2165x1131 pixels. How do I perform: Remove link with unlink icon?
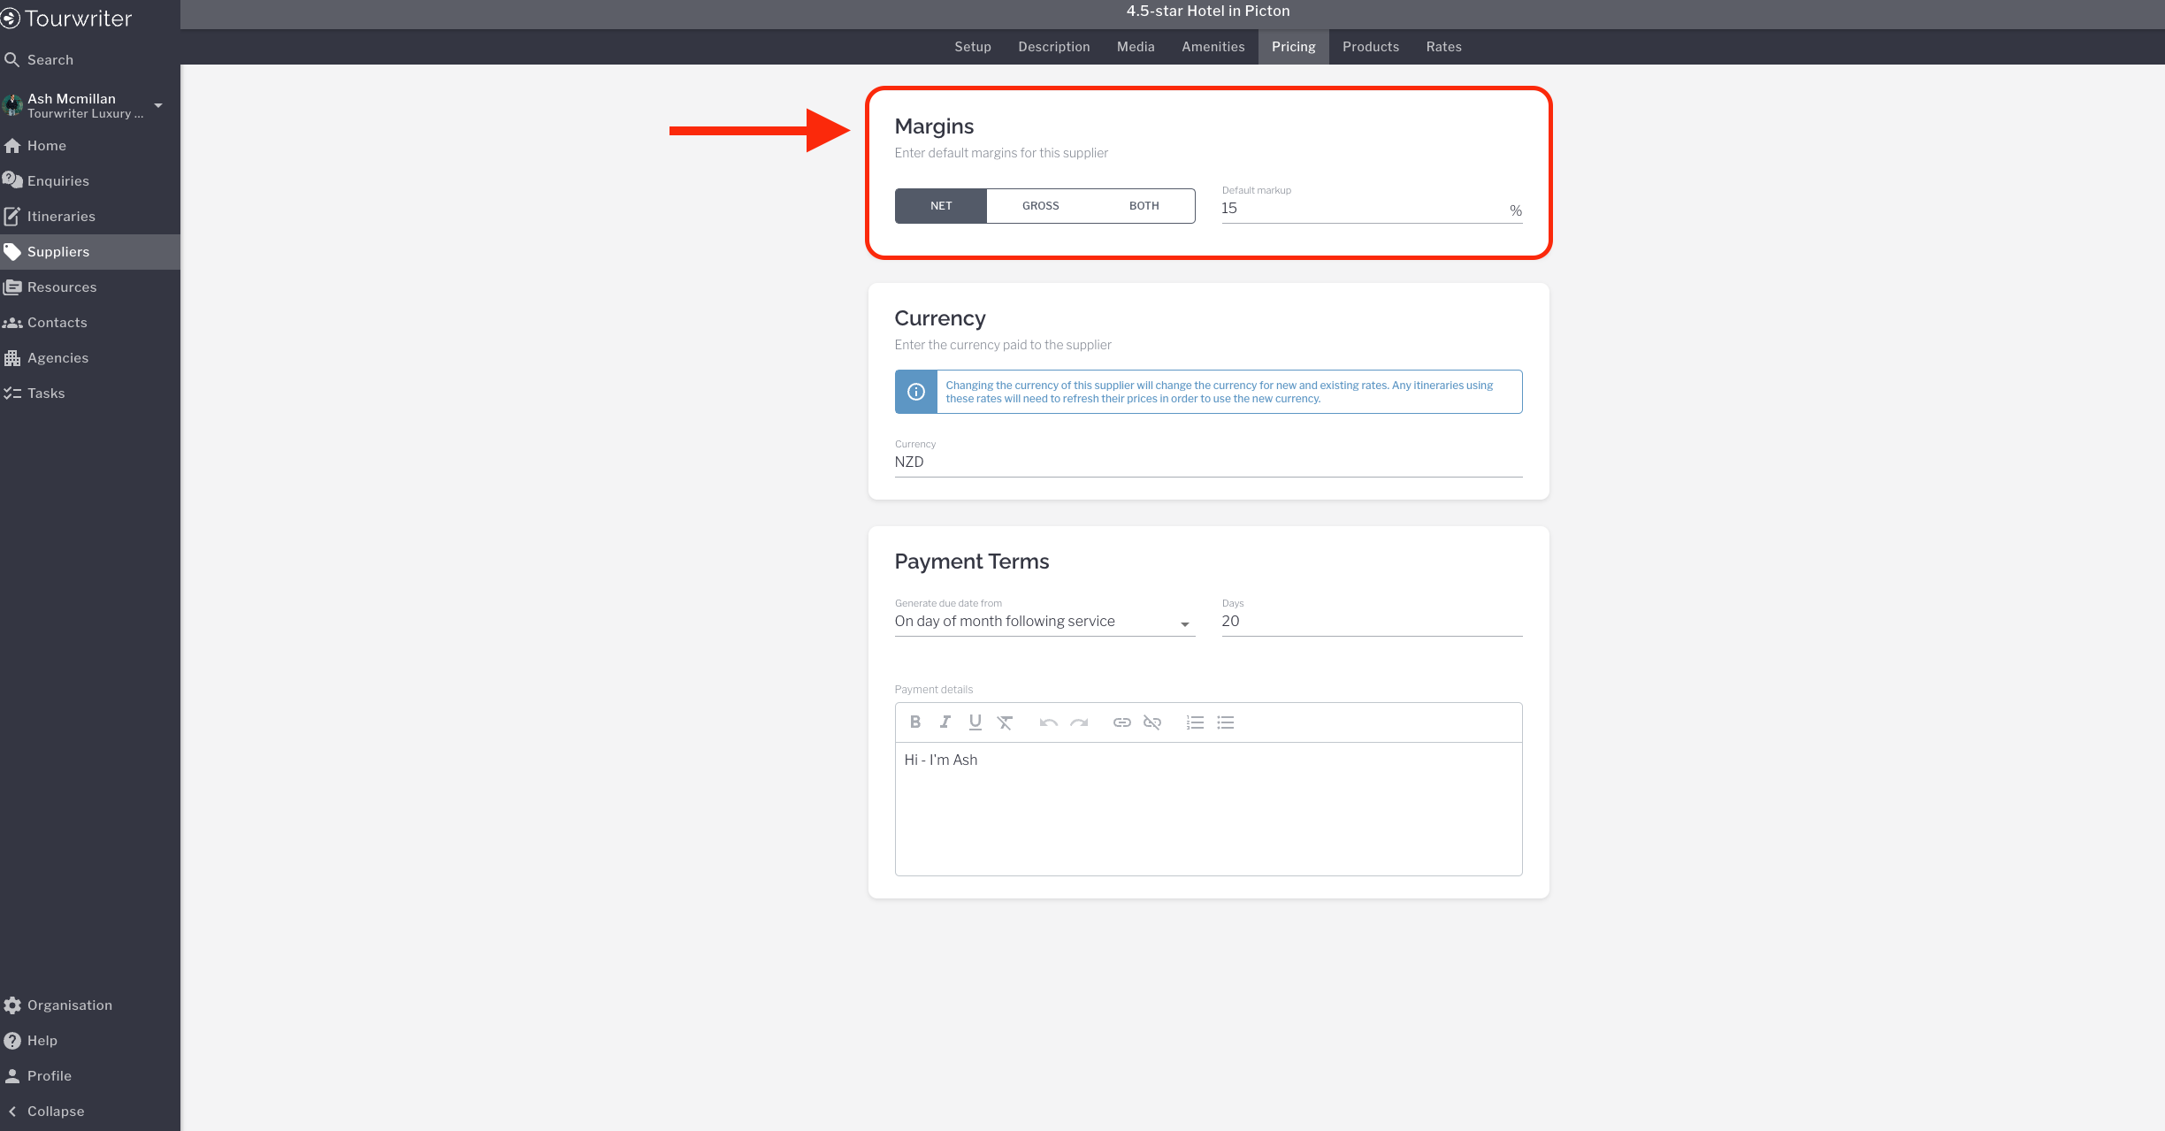pos(1151,722)
